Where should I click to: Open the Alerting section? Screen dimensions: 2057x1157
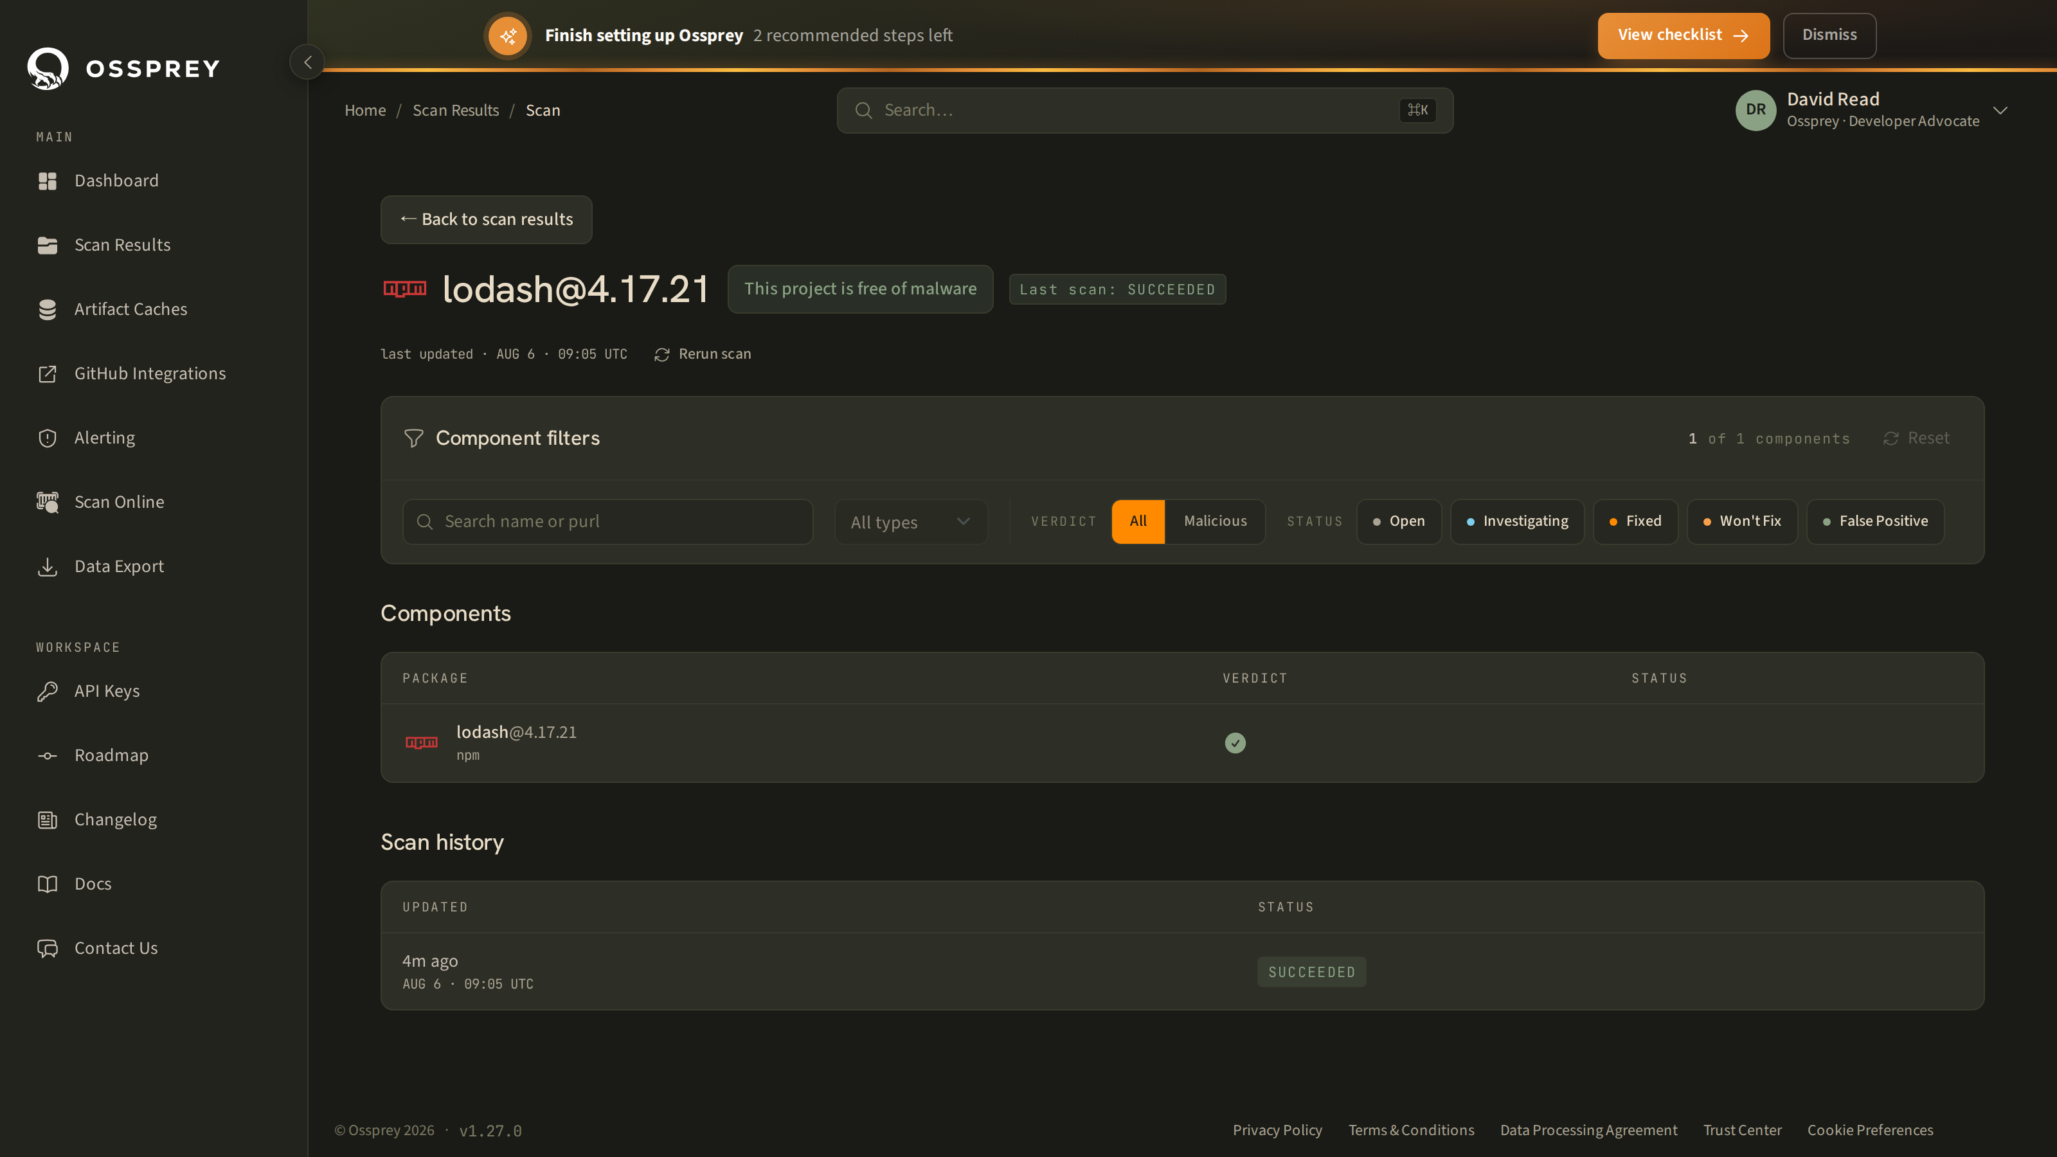click(105, 438)
